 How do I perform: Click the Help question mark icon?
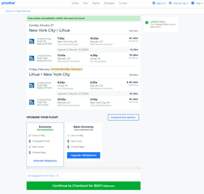click(193, 3)
